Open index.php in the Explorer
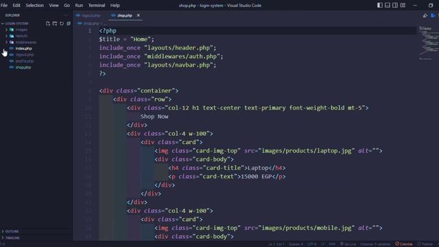 coord(23,49)
